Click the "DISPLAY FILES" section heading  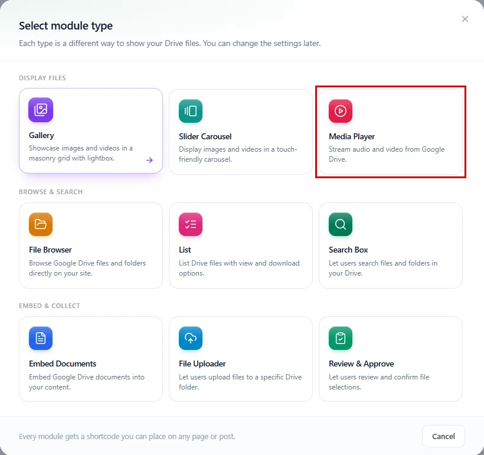tap(42, 78)
